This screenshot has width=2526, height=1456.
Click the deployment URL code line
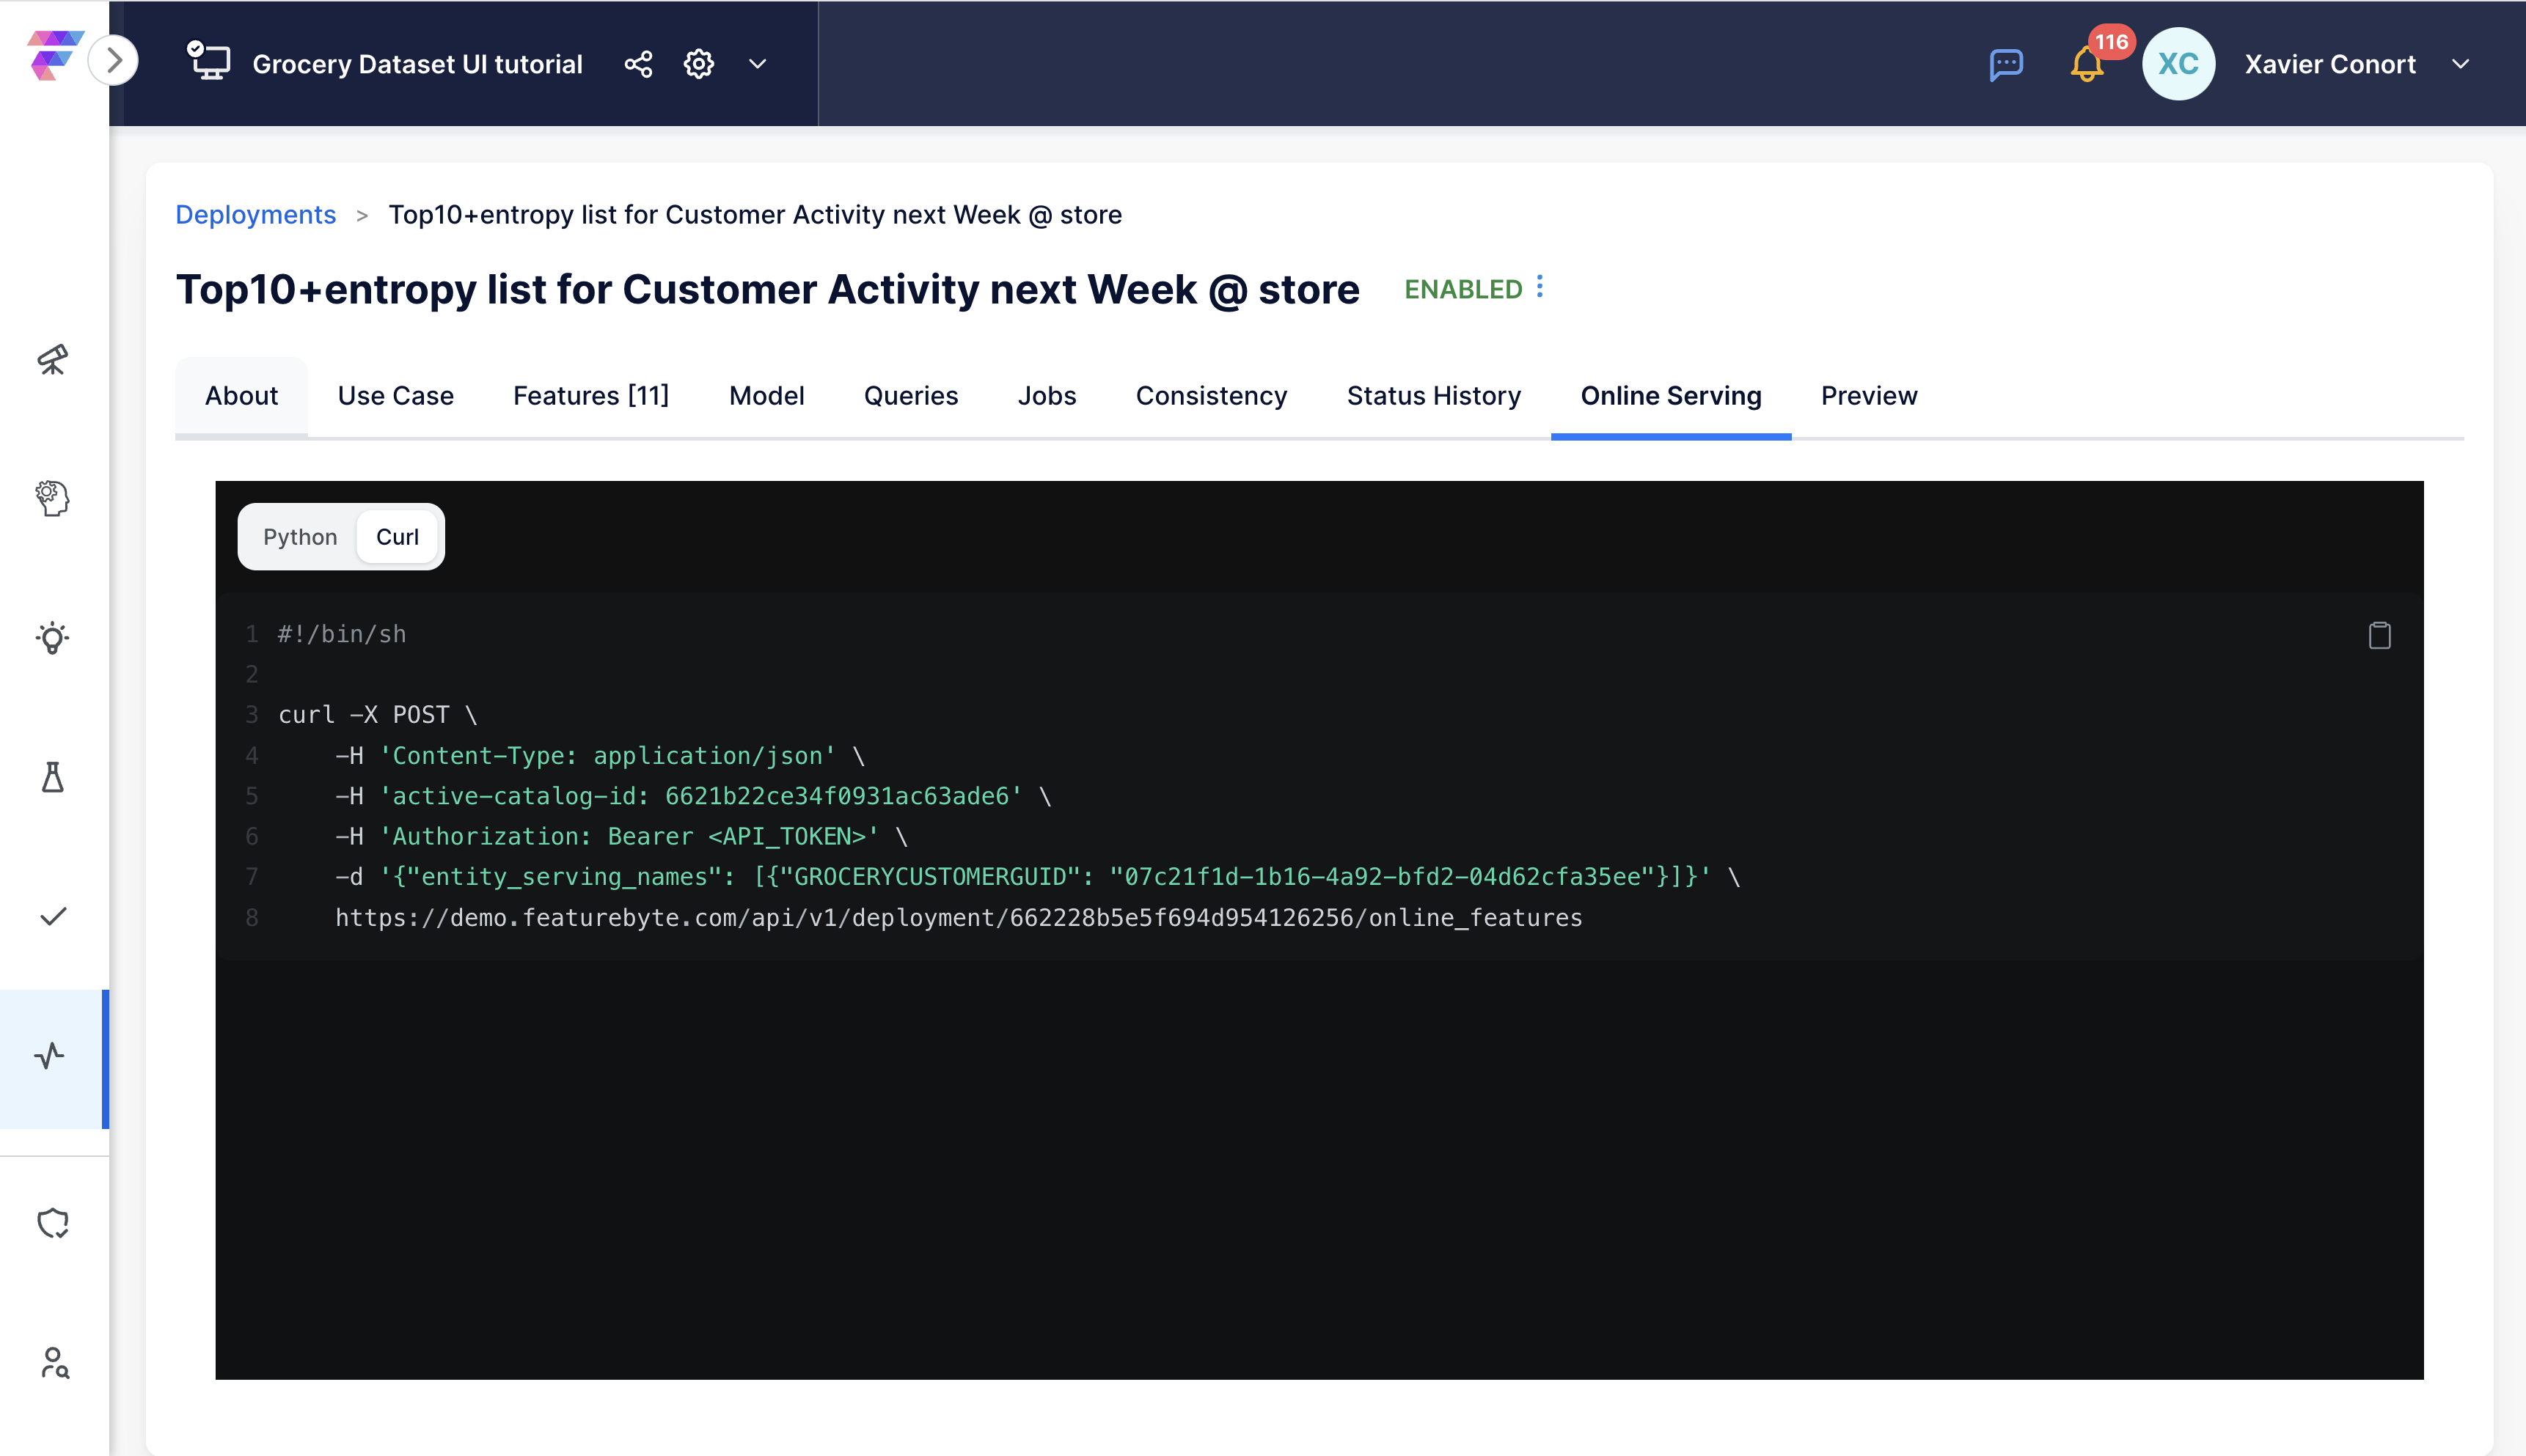(957, 918)
